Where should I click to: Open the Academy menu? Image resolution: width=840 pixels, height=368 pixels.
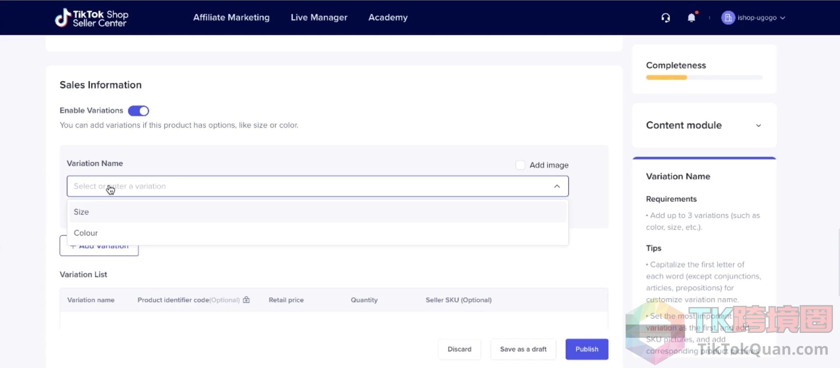[388, 18]
